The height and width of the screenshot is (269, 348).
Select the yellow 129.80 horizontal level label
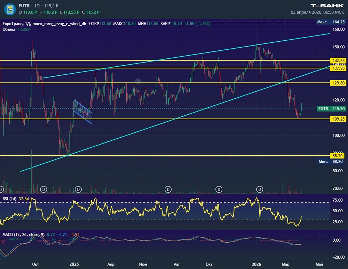pyautogui.click(x=338, y=83)
